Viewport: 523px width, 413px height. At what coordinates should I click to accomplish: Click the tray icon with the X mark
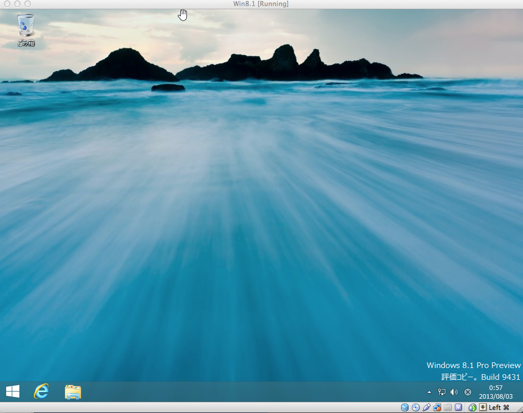click(467, 392)
